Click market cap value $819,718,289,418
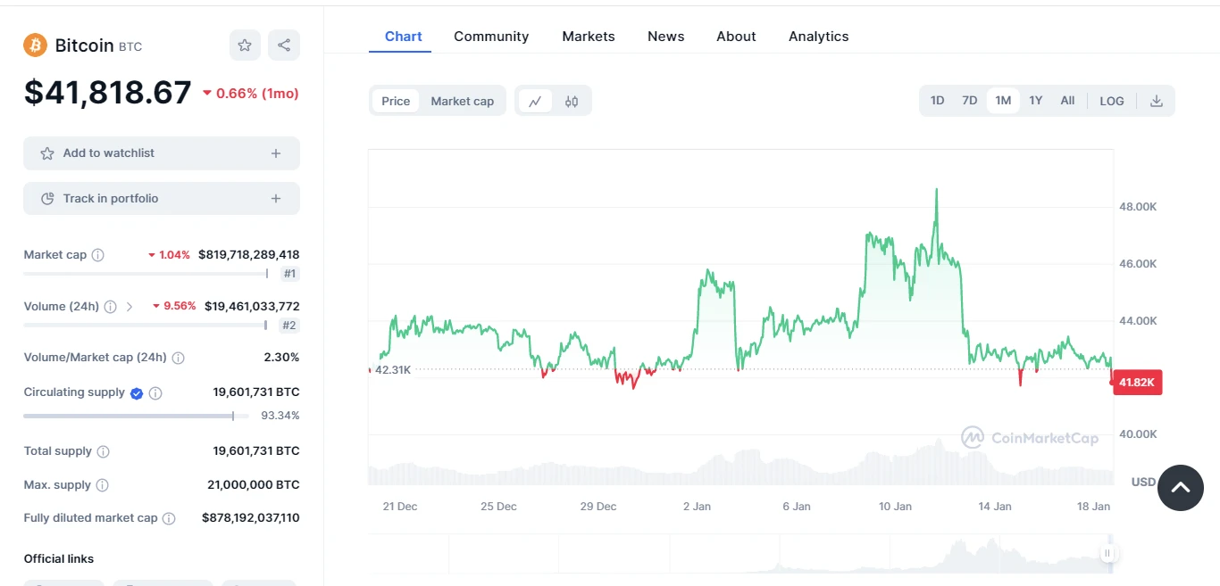This screenshot has width=1220, height=586. 249,255
